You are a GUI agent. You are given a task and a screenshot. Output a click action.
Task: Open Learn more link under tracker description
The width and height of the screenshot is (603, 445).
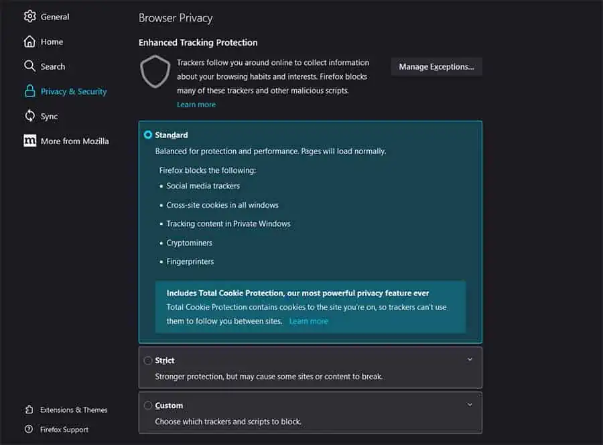coord(196,105)
